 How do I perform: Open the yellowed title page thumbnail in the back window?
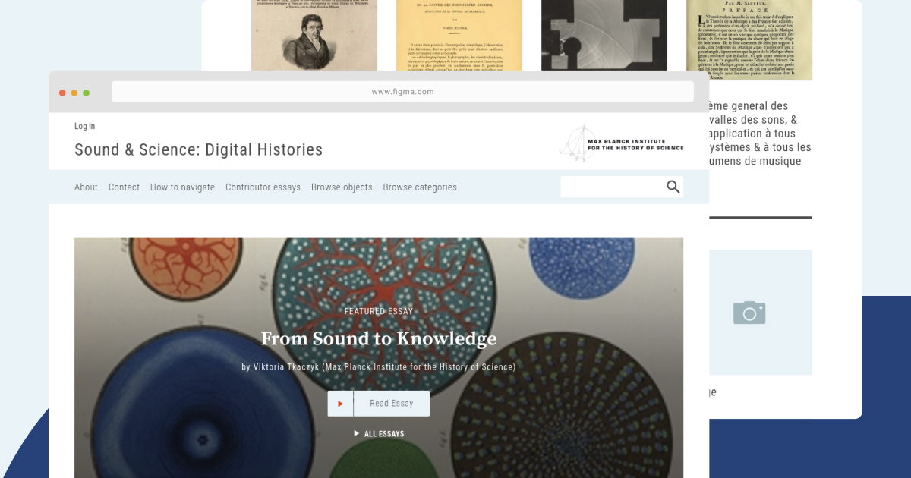pyautogui.click(x=459, y=36)
